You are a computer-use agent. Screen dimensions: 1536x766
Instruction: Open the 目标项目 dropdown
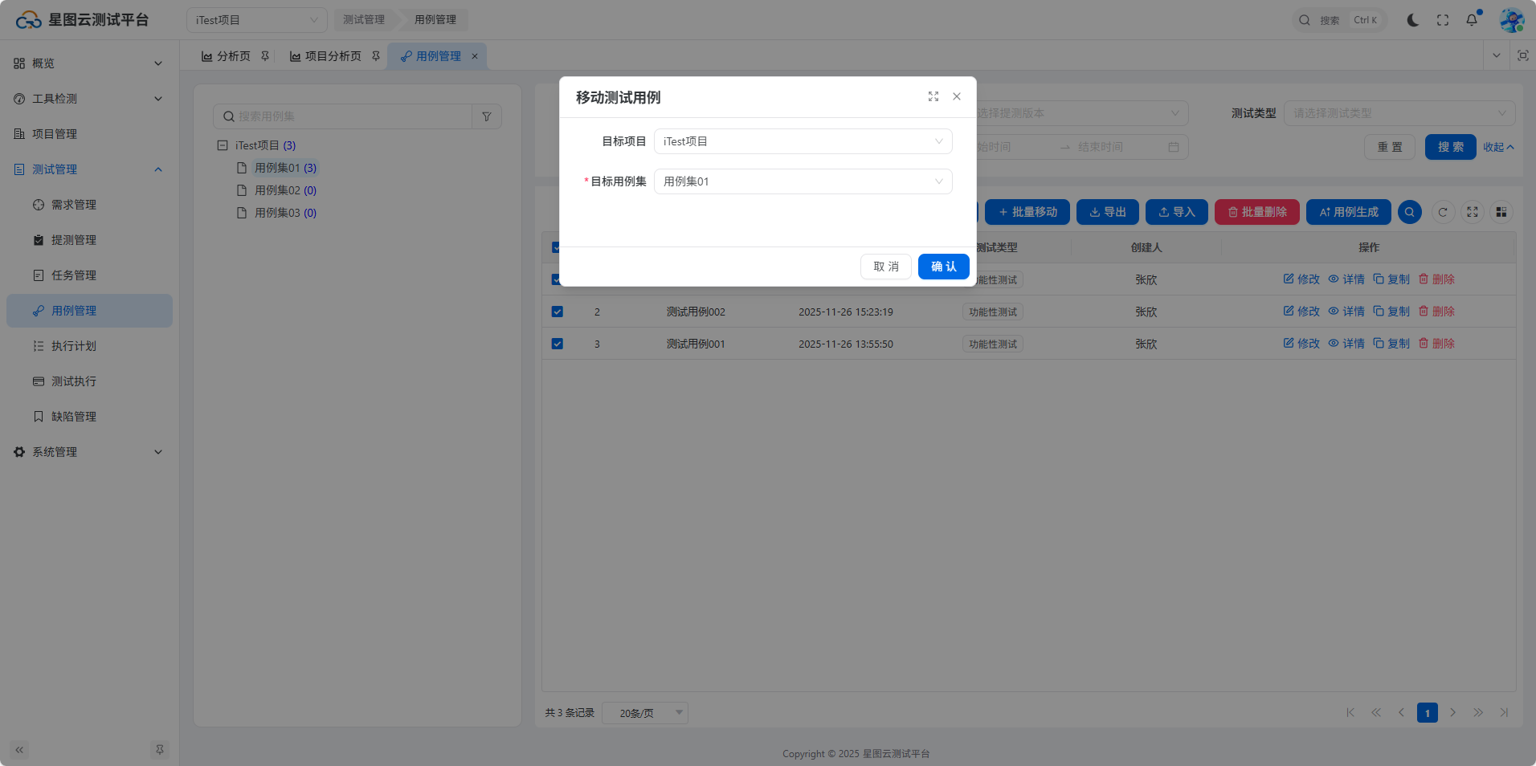[803, 141]
